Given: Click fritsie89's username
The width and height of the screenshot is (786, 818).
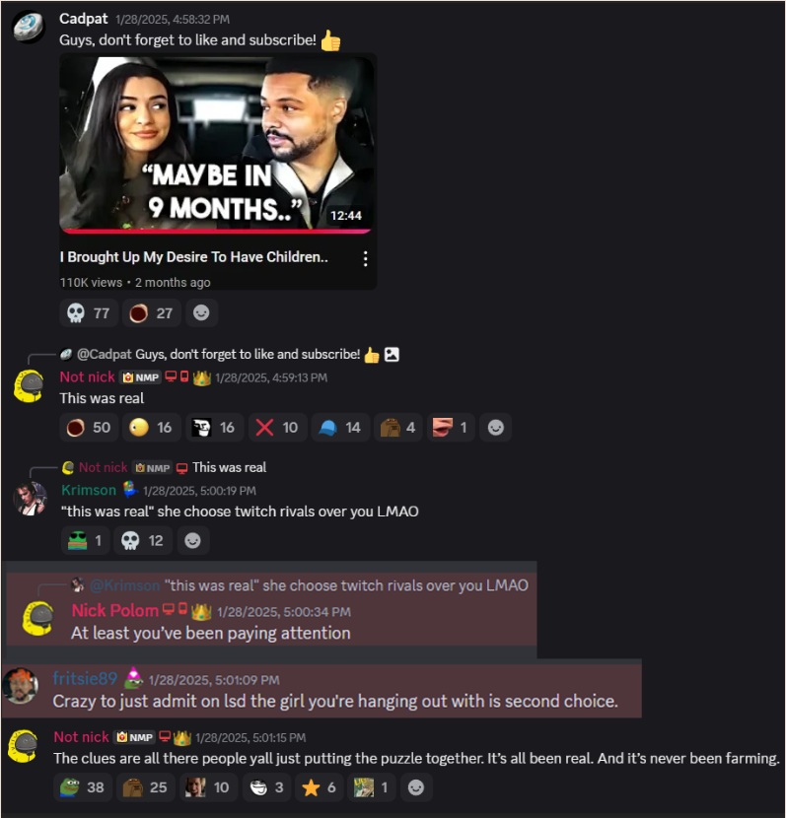Looking at the screenshot, I should point(85,678).
